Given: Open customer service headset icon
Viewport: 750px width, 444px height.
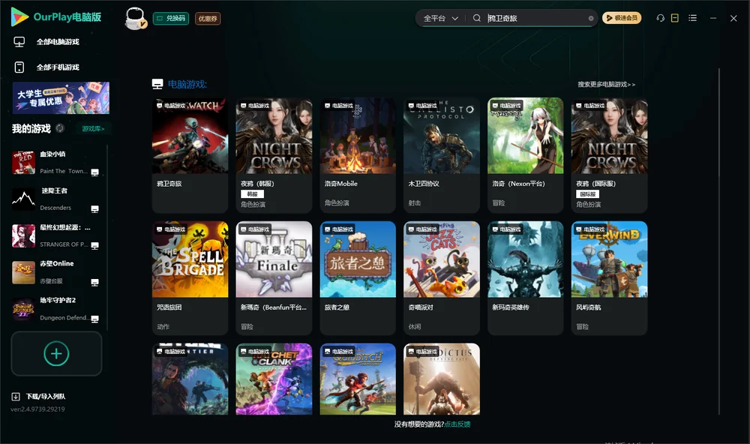Looking at the screenshot, I should coord(660,18).
